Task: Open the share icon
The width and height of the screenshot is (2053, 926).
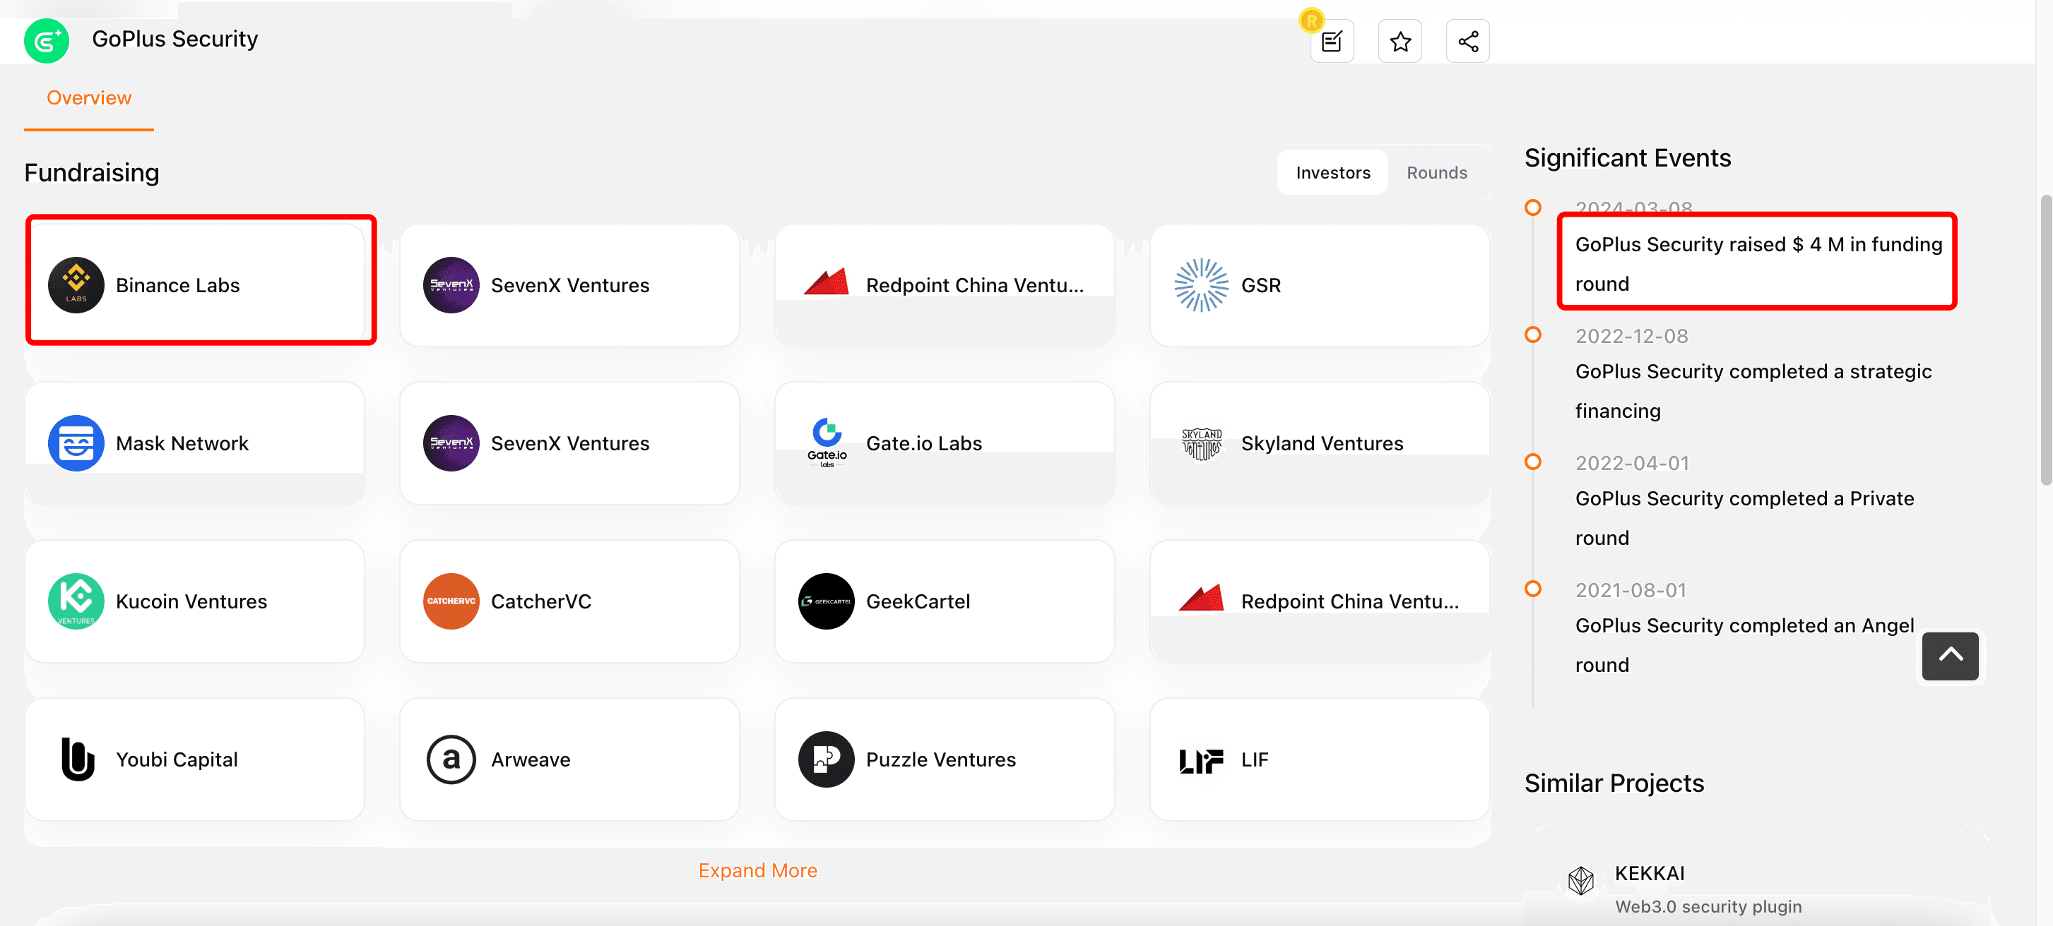Action: 1467,41
